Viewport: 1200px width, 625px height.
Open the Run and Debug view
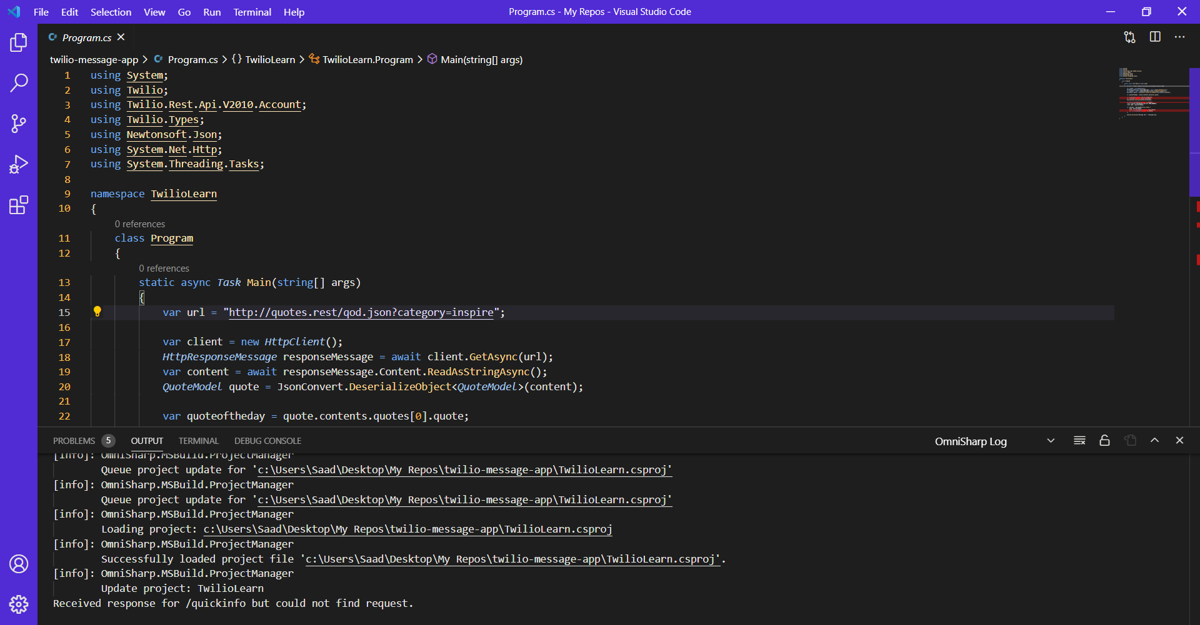click(x=19, y=164)
